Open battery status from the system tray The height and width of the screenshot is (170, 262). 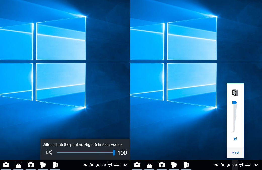click(91, 165)
